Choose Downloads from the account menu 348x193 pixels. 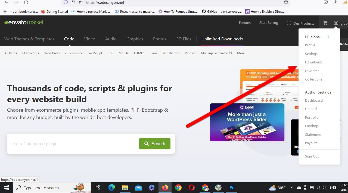point(314,62)
